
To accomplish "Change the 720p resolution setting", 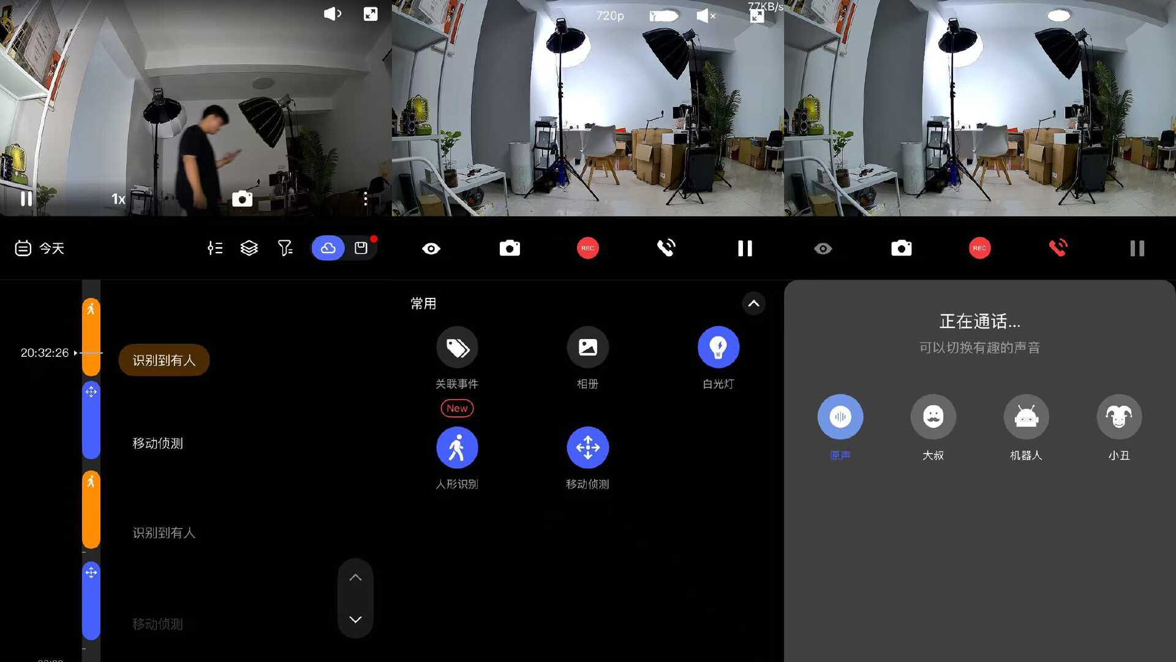I will click(x=609, y=16).
